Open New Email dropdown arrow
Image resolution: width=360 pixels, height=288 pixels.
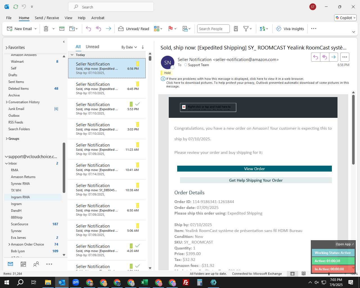tap(36, 29)
